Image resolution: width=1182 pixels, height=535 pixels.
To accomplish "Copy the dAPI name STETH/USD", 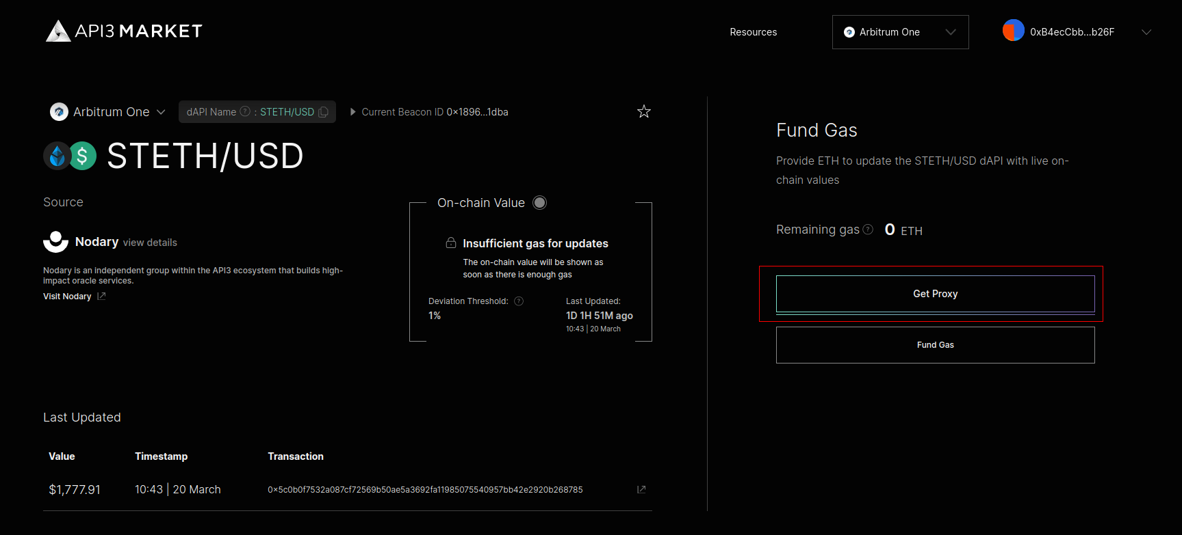I will pyautogui.click(x=324, y=112).
